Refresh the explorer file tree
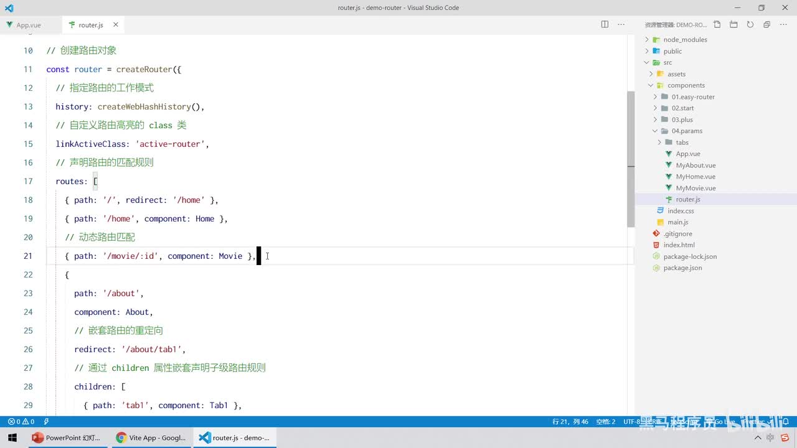The height and width of the screenshot is (448, 797). click(x=750, y=25)
